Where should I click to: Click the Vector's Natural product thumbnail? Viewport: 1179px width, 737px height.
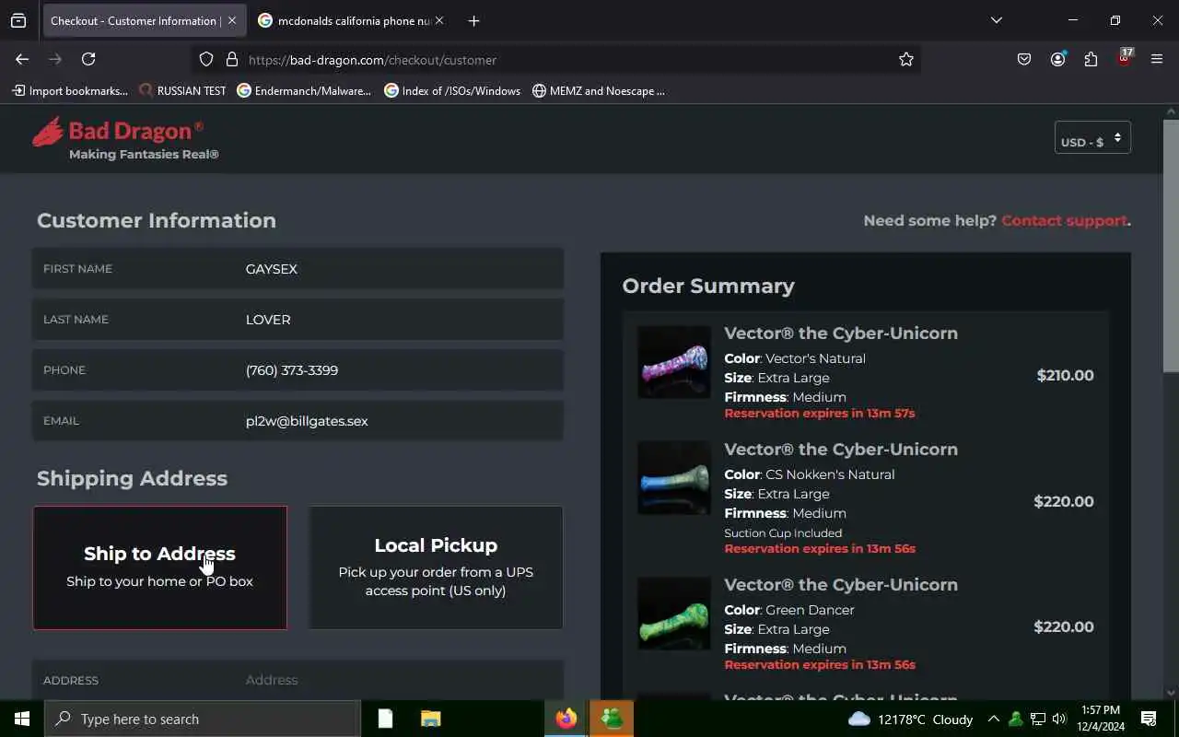674,362
